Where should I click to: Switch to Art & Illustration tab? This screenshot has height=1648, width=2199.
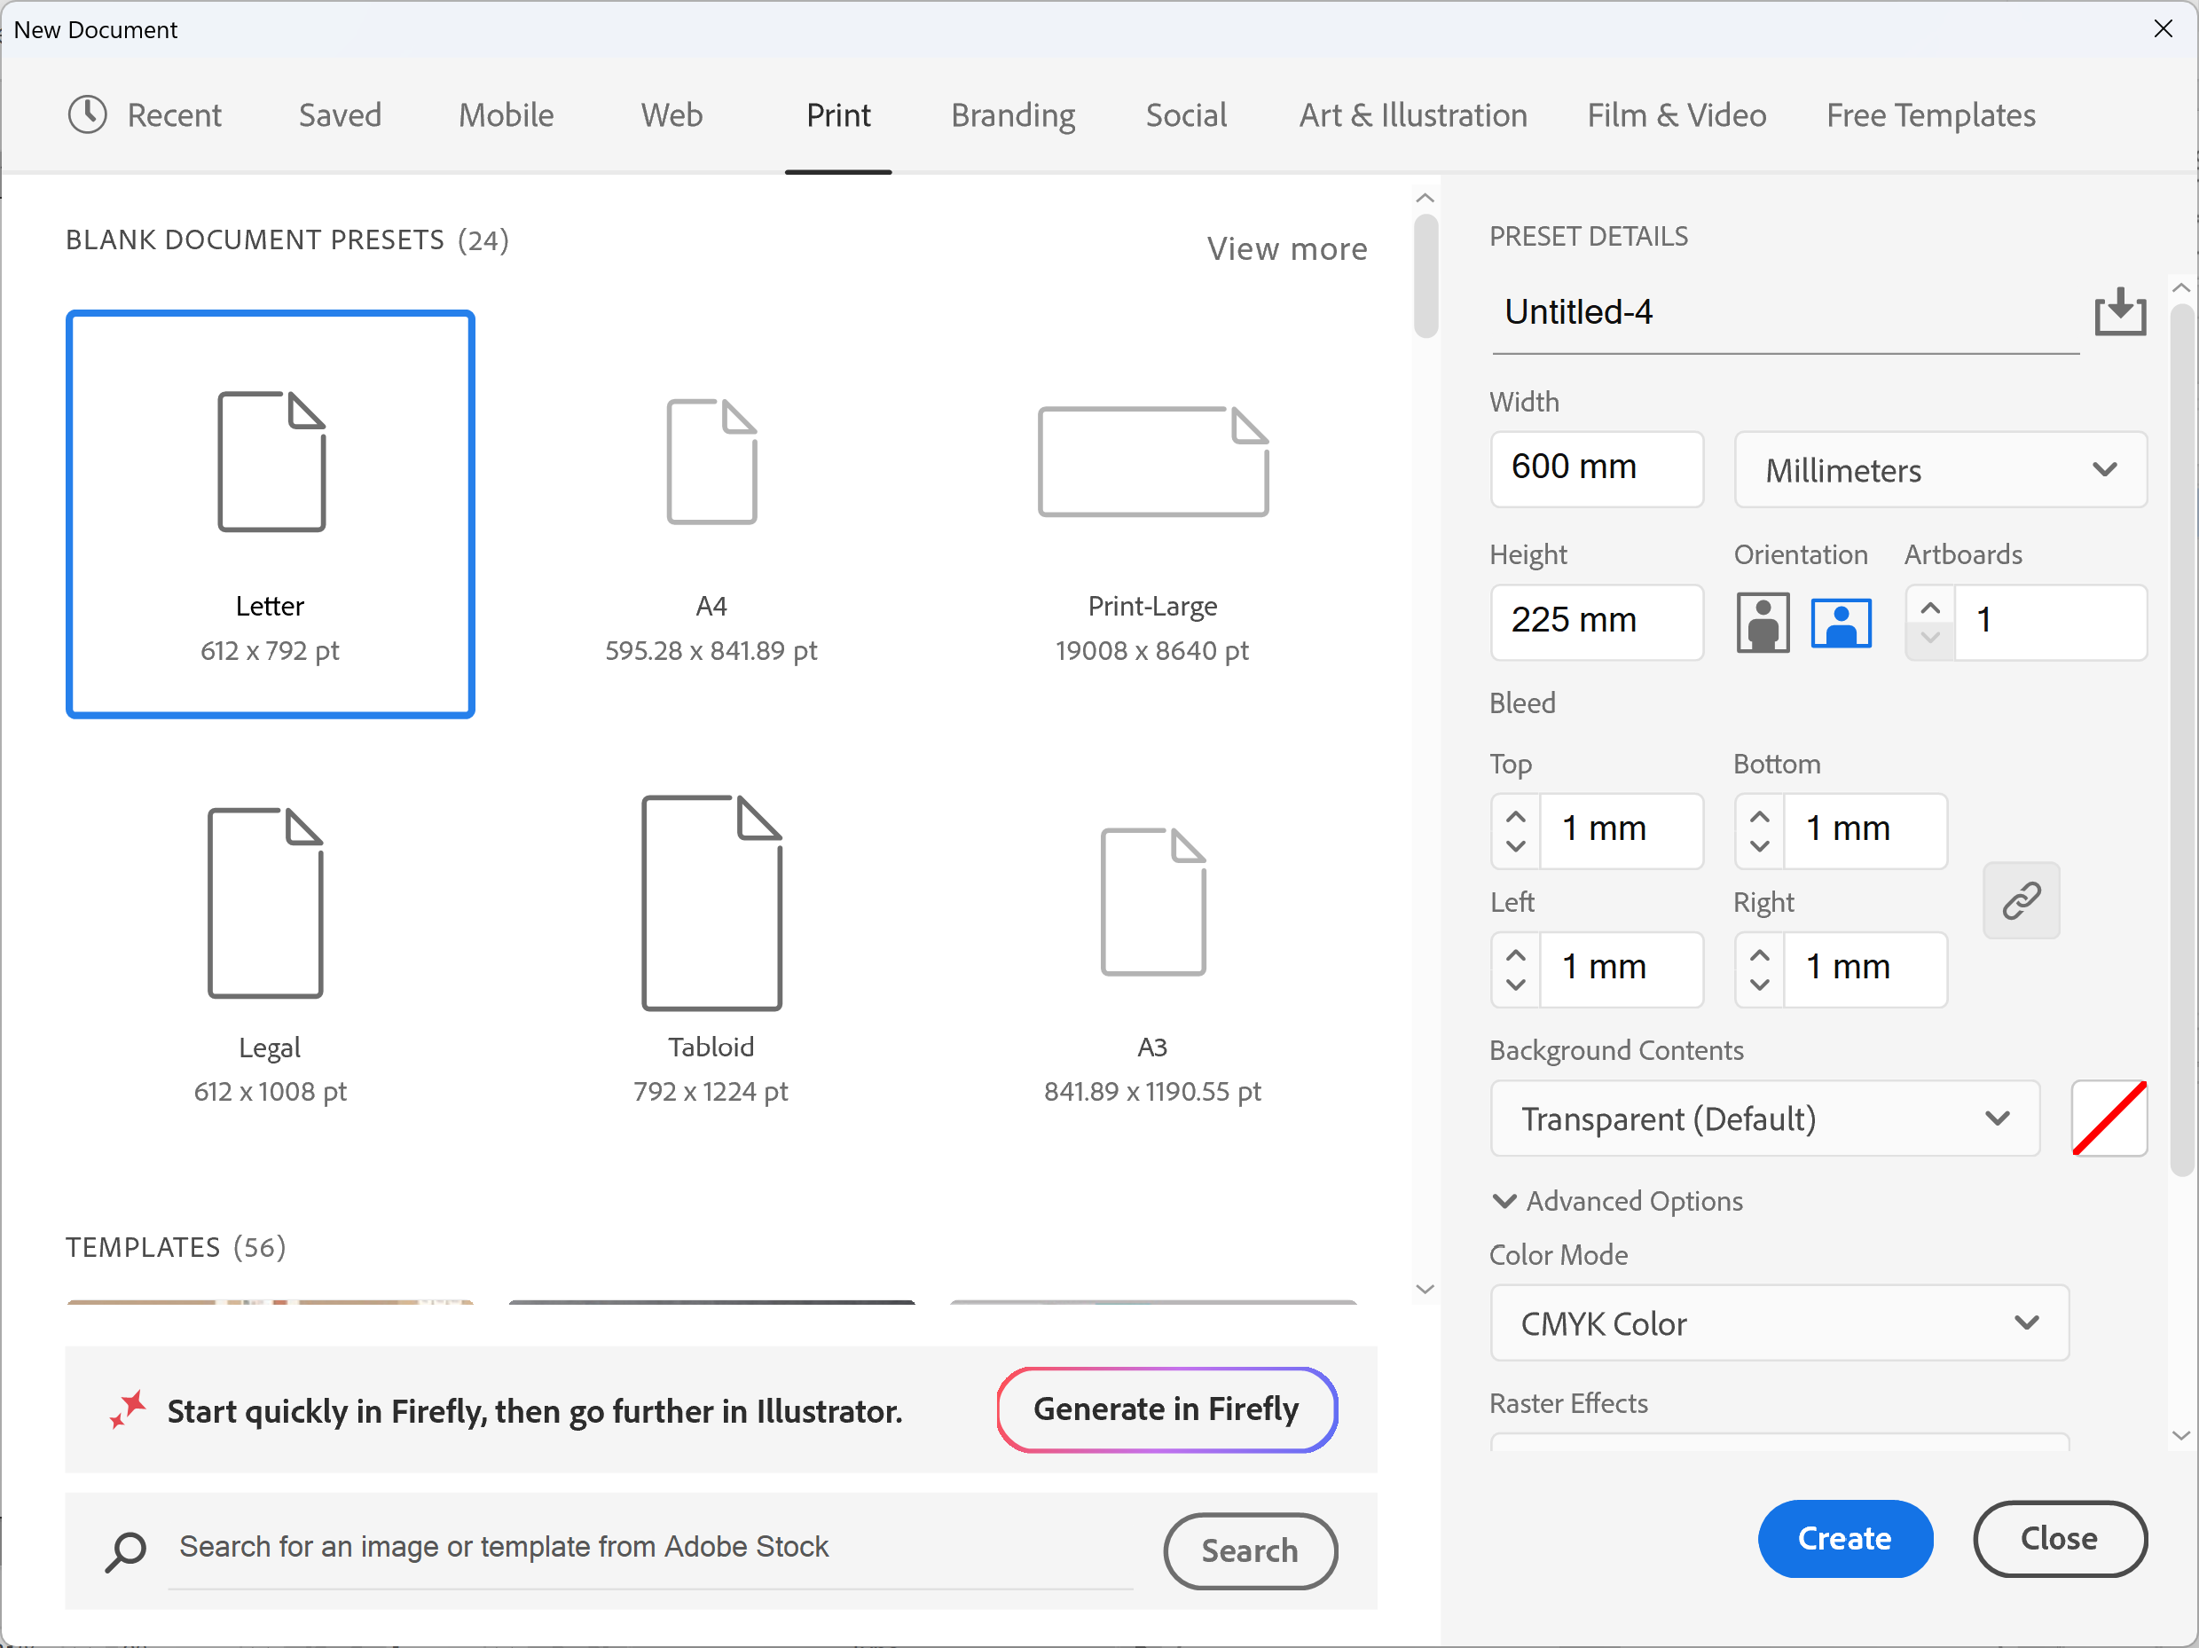pos(1413,115)
